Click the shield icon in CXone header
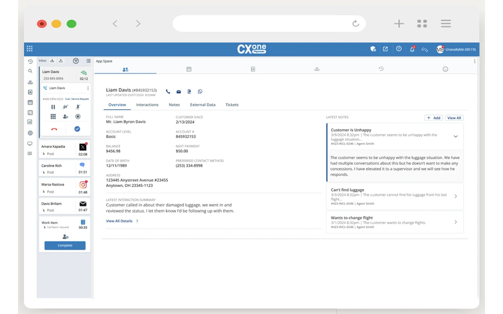The height and width of the screenshot is (314, 503). coord(373,49)
